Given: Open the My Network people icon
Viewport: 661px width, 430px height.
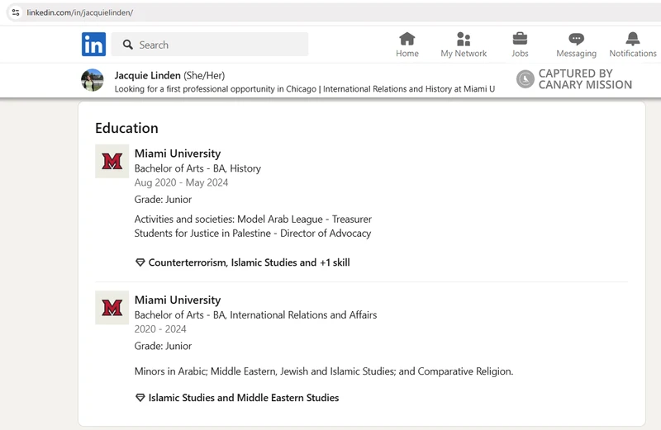Looking at the screenshot, I should pyautogui.click(x=464, y=39).
